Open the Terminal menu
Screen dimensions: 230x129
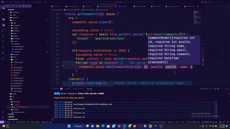(x=39, y=2)
